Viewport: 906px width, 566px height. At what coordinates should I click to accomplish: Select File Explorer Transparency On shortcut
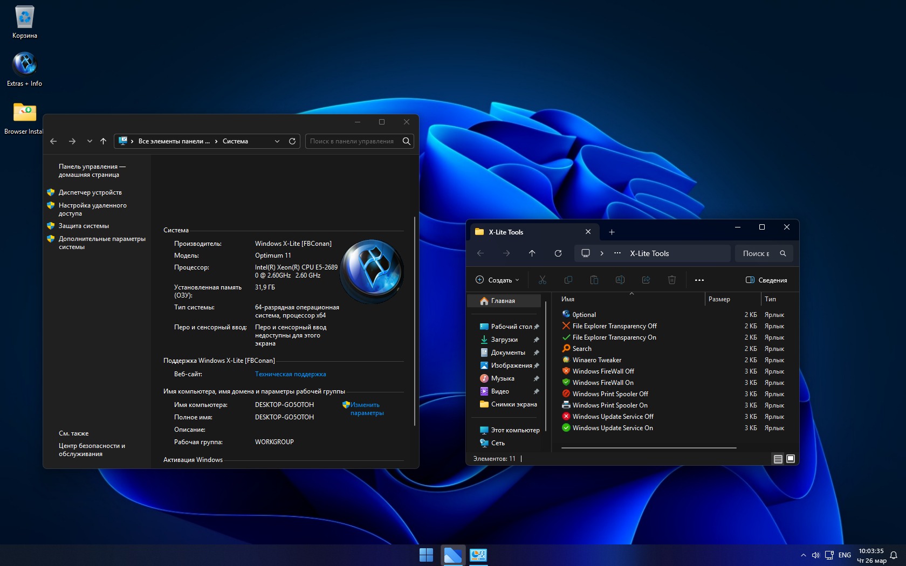pyautogui.click(x=614, y=337)
